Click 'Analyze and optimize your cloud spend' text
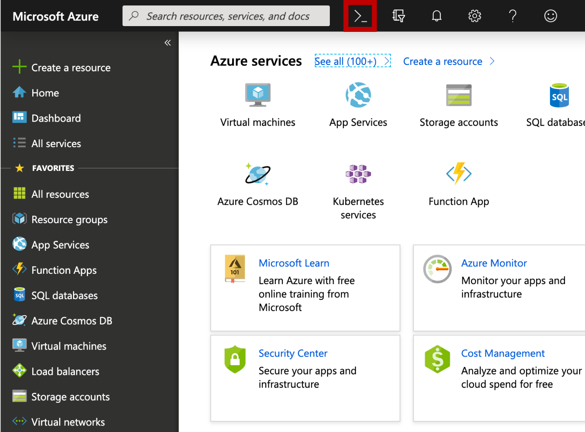Image resolution: width=585 pixels, height=432 pixels. point(521,377)
